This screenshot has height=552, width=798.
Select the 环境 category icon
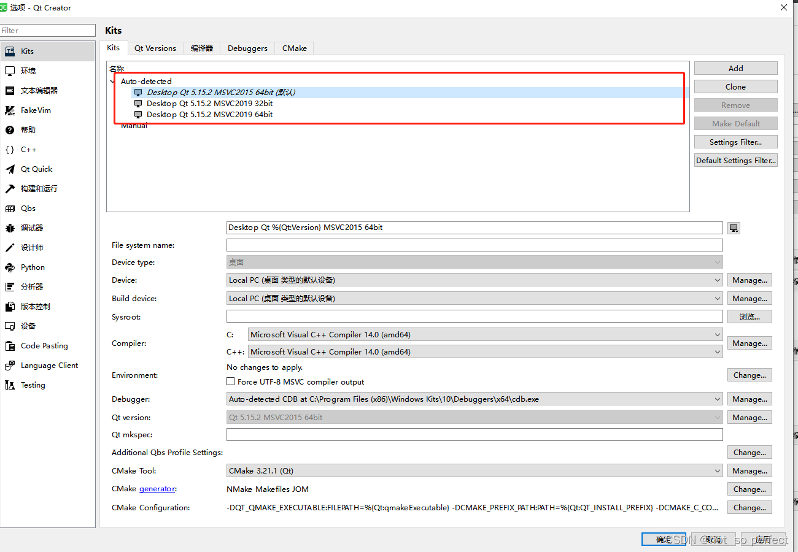pos(9,71)
